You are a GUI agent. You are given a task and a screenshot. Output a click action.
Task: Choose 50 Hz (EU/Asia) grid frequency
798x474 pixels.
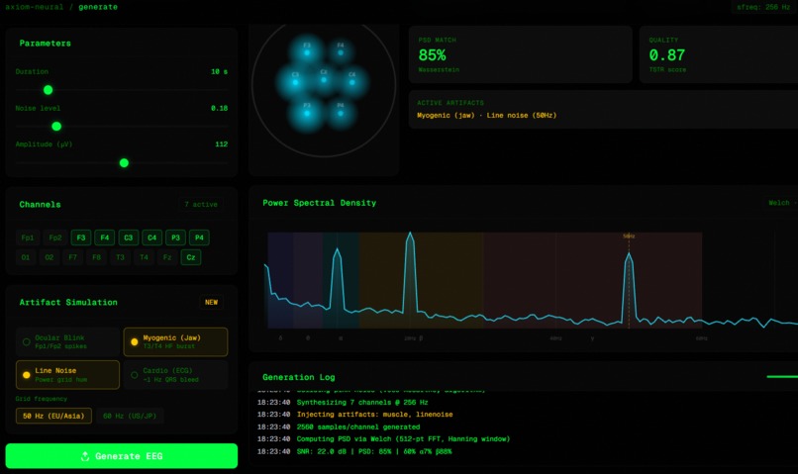coord(53,416)
